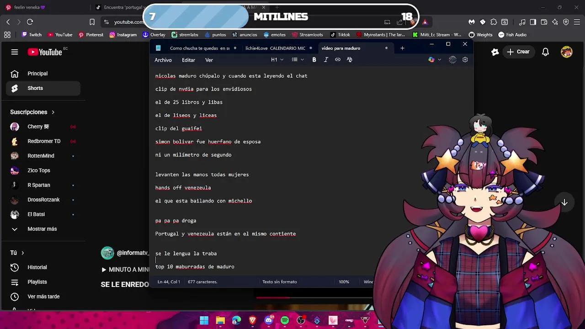Open the Brave wallet icon
The image size is (585, 329).
[544, 22]
